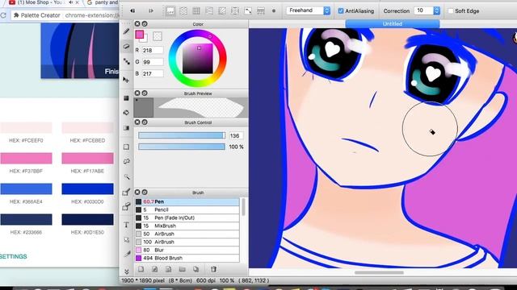Screen dimensions: 517x290
Task: Click the snap setting dot icon
Action: coord(274,10)
